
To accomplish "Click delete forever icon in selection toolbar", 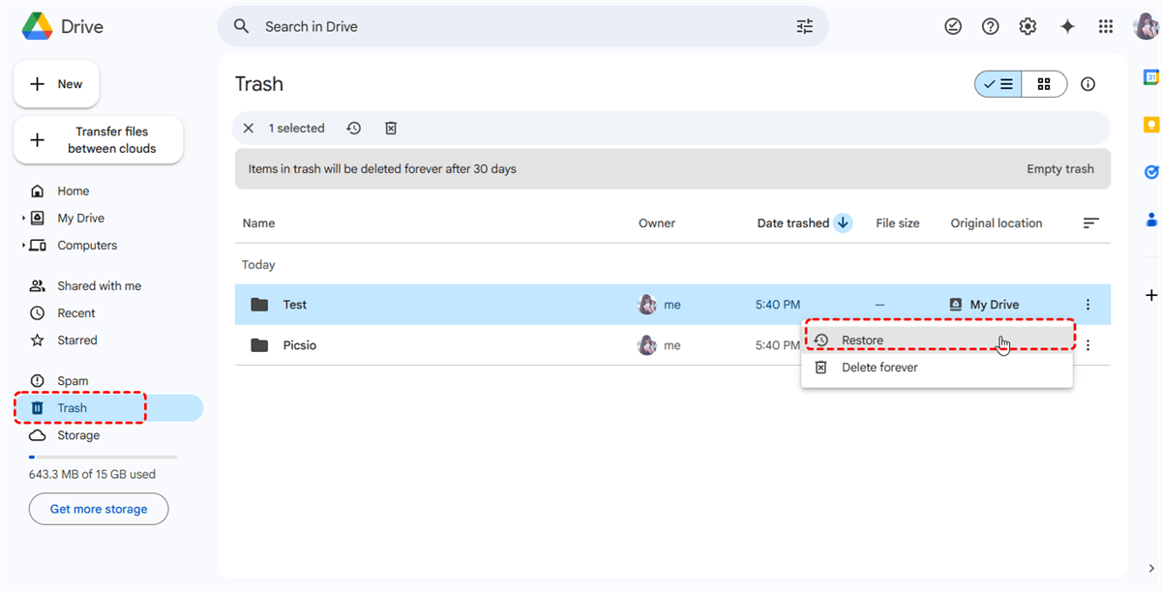I will pyautogui.click(x=391, y=129).
